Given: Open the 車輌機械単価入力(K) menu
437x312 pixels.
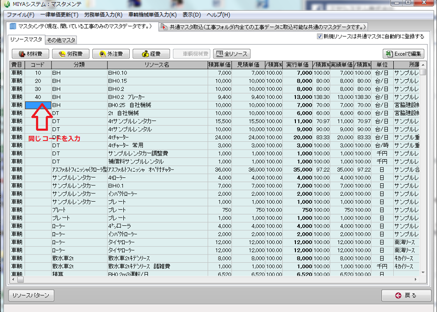Looking at the screenshot, I should pos(152,15).
